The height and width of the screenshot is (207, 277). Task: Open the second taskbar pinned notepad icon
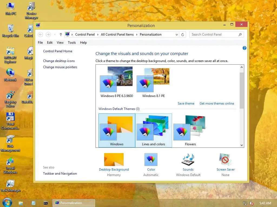[33, 203]
